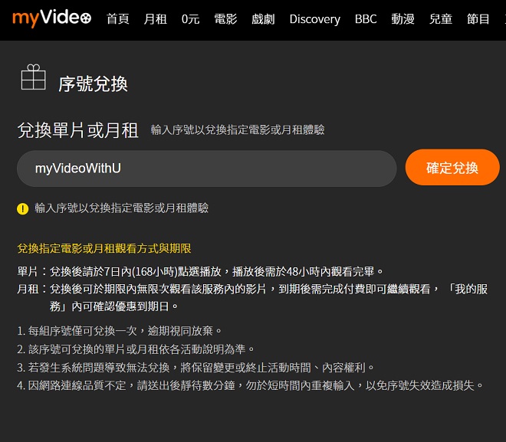Click the 兌換單片或月租 heading
Viewport: 506px width, 442px height.
[78, 130]
